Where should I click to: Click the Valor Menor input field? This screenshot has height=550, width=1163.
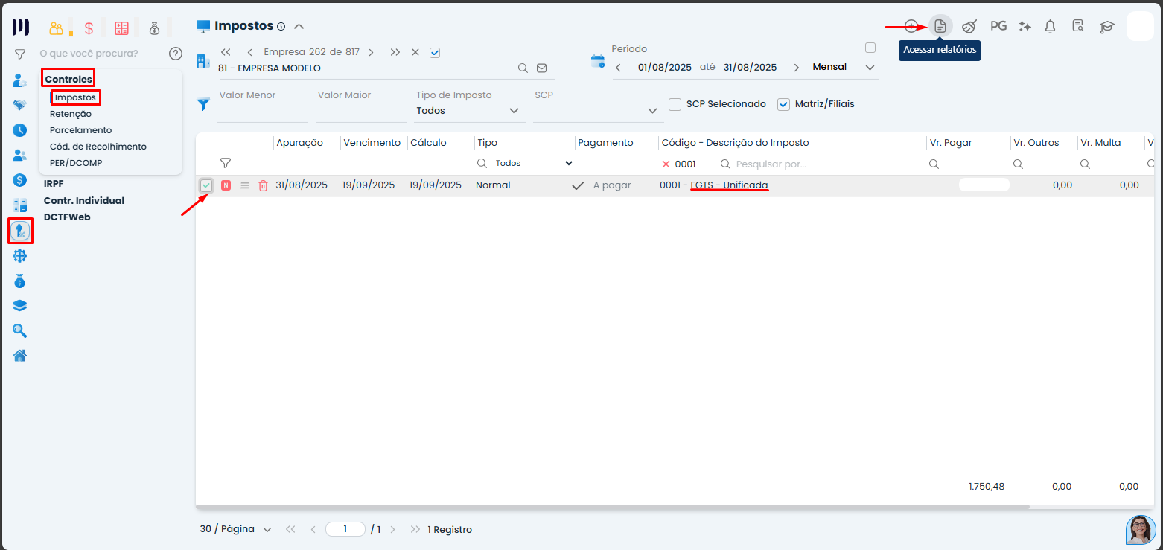pos(261,112)
